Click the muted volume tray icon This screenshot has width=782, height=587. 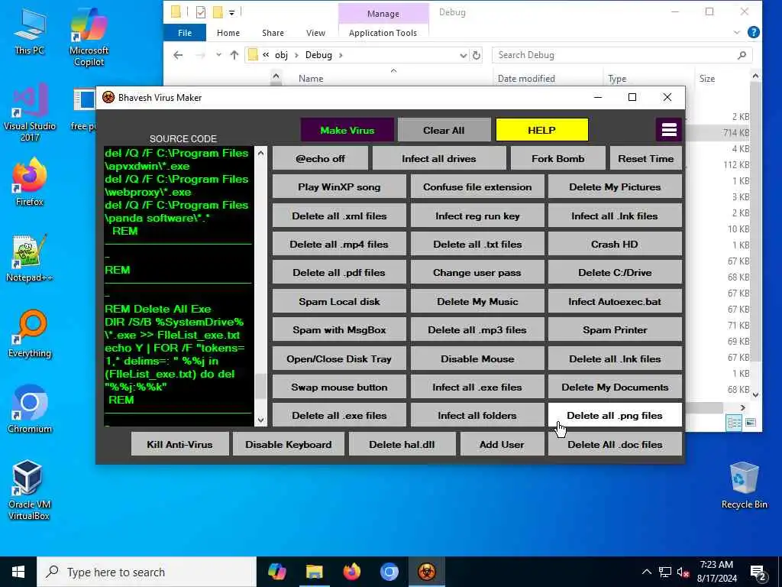pos(683,572)
